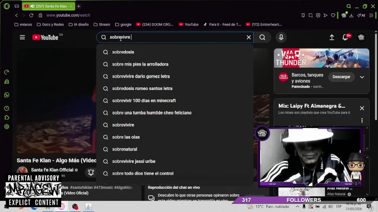
Task: Open the YouTube hamburger guide menu
Action: 22,37
